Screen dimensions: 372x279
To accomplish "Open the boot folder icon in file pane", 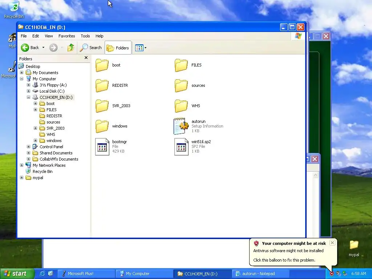I will click(102, 65).
